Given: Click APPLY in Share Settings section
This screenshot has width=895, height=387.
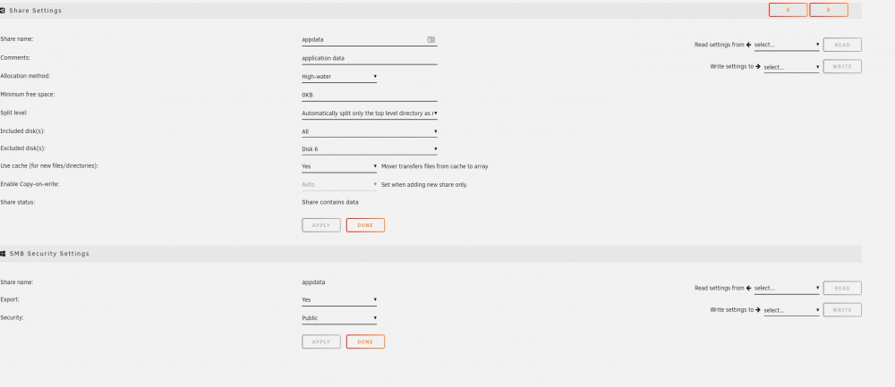Looking at the screenshot, I should tap(320, 225).
